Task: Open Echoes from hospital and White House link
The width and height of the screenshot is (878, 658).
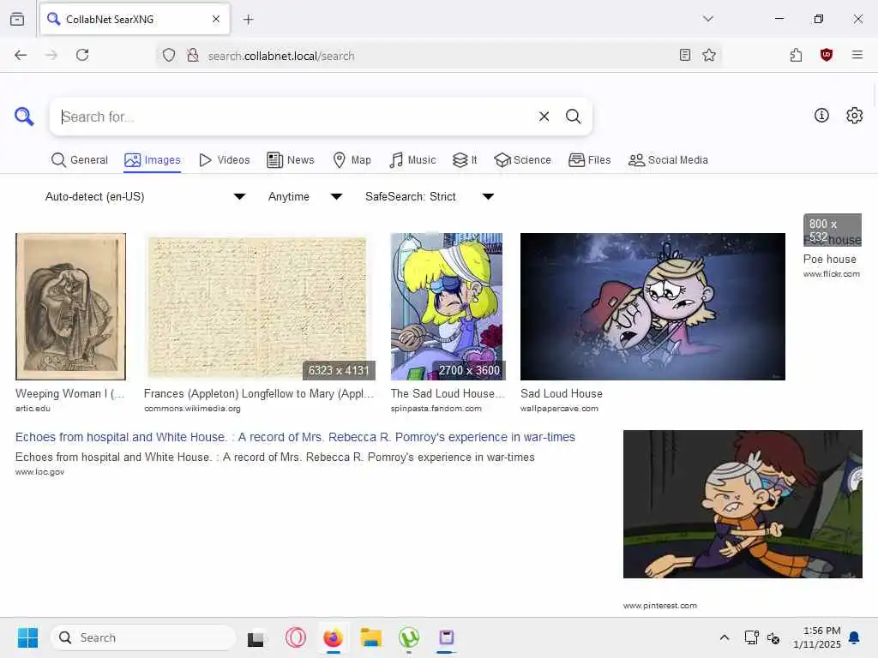Action: [x=295, y=437]
